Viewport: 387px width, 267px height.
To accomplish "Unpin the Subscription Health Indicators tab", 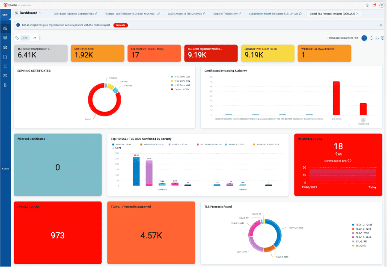I will click(301, 14).
